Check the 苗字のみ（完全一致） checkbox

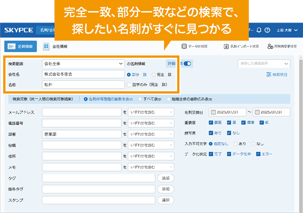[129, 85]
